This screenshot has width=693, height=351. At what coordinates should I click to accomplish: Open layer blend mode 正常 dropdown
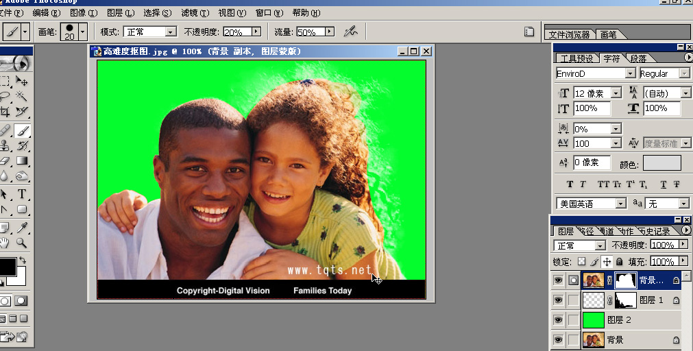pos(600,245)
